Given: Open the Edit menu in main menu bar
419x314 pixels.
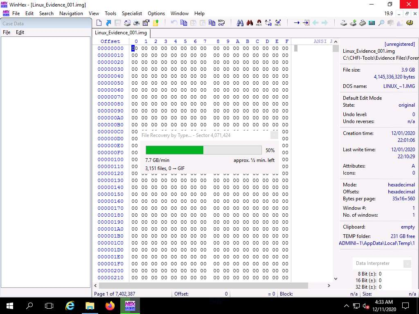Looking at the screenshot, I should point(29,13).
